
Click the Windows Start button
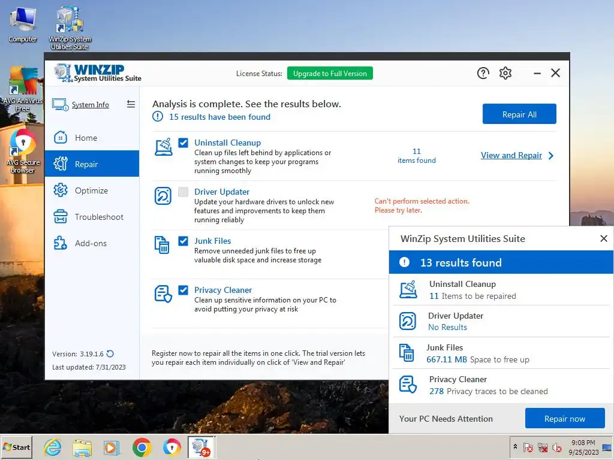pos(16,447)
